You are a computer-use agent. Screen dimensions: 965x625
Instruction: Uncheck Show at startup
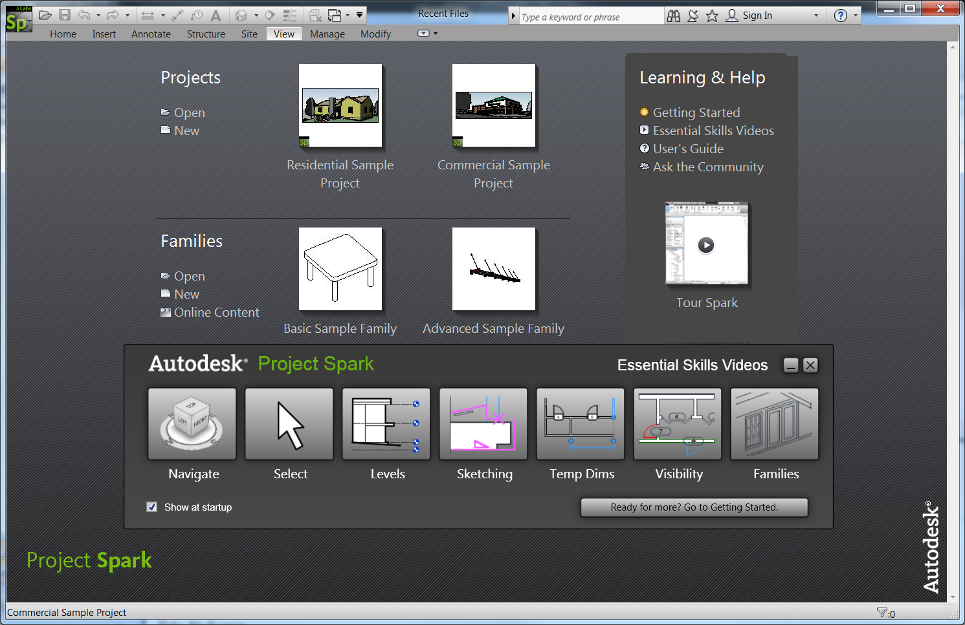(151, 507)
